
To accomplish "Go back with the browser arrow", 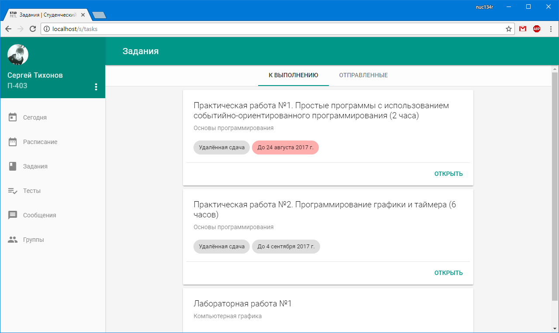I will [x=8, y=28].
